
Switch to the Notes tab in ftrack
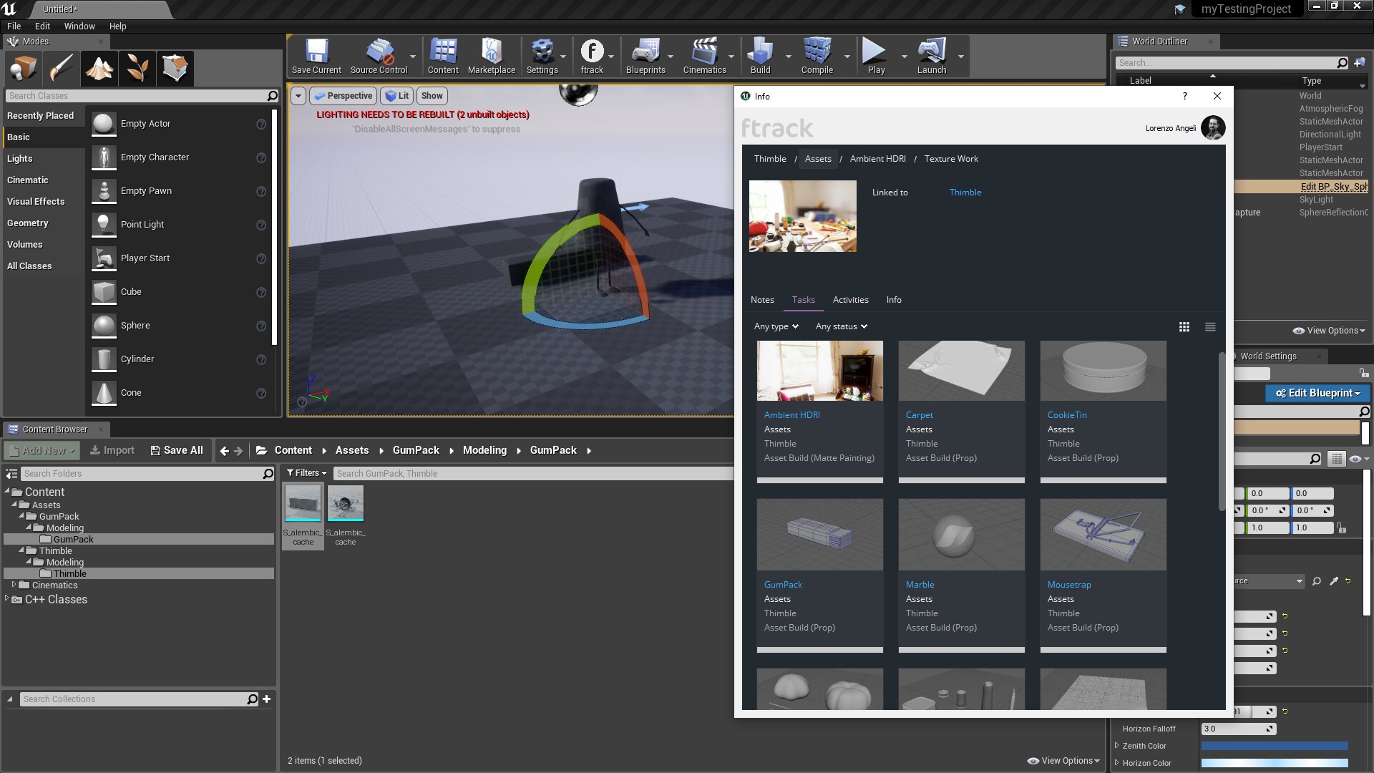coord(762,299)
